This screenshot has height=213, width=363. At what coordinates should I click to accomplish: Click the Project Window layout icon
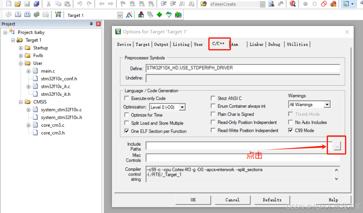click(346, 4)
